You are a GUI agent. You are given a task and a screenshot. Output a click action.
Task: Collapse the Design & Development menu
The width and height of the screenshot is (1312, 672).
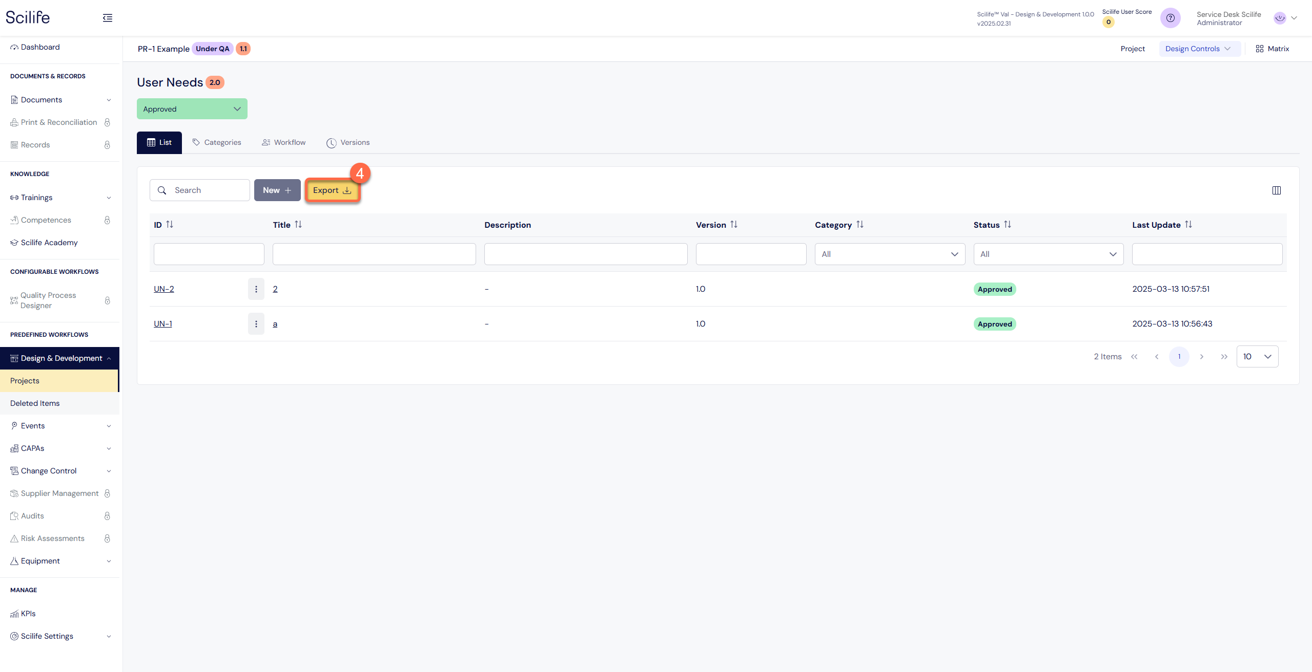[60, 358]
